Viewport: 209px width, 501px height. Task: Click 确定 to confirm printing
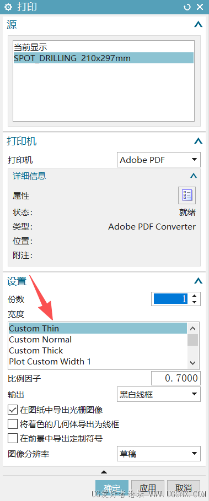[x=112, y=488]
